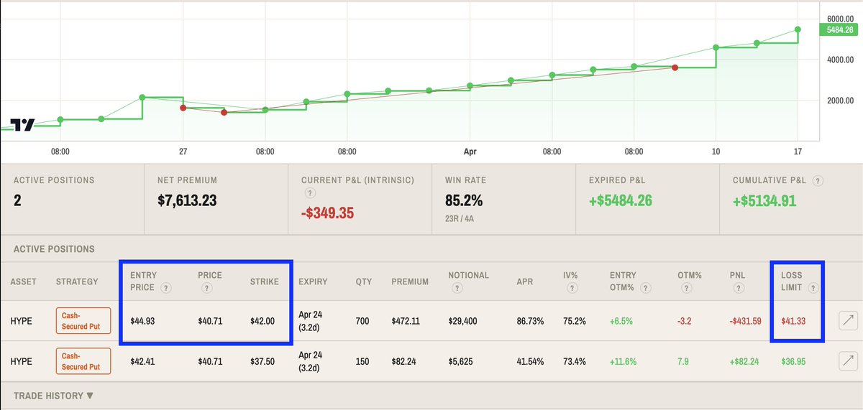Click the final green chart marker at 17
Screen dimensions: 863x410
pos(798,30)
